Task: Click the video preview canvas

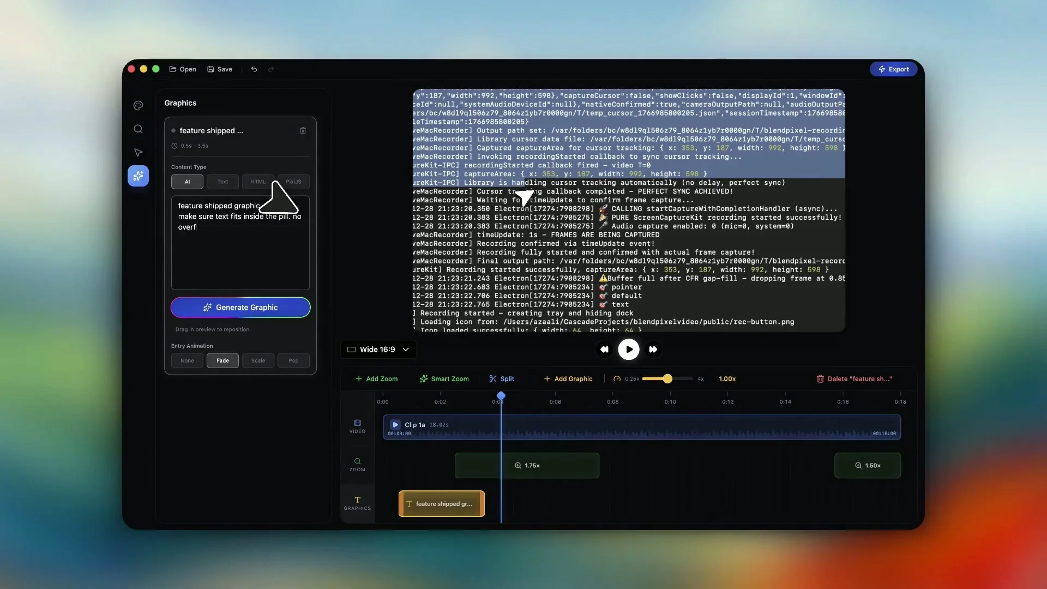Action: [x=629, y=211]
